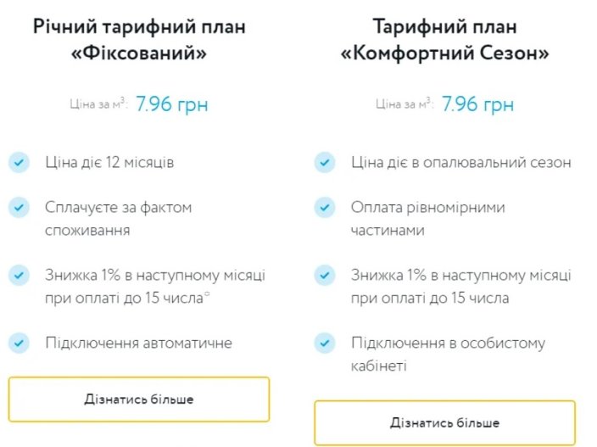Open «Дізнатись більше» for the Комфортний Сезон plan
This screenshot has width=597, height=447.
tap(444, 422)
